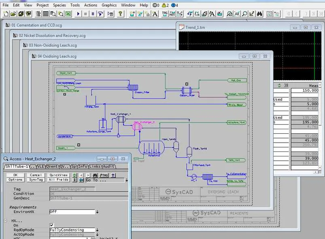Viewport: 325px width, 239px height.
Task: Click the Run solver play icon
Action: (78, 14)
